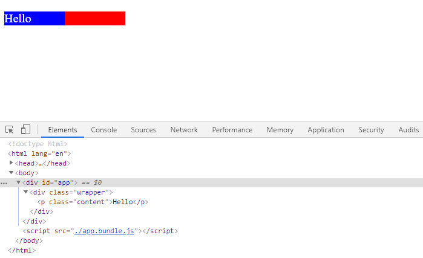Screen dimensions: 423x258
Task: Open the Memory tab
Action: [280, 130]
